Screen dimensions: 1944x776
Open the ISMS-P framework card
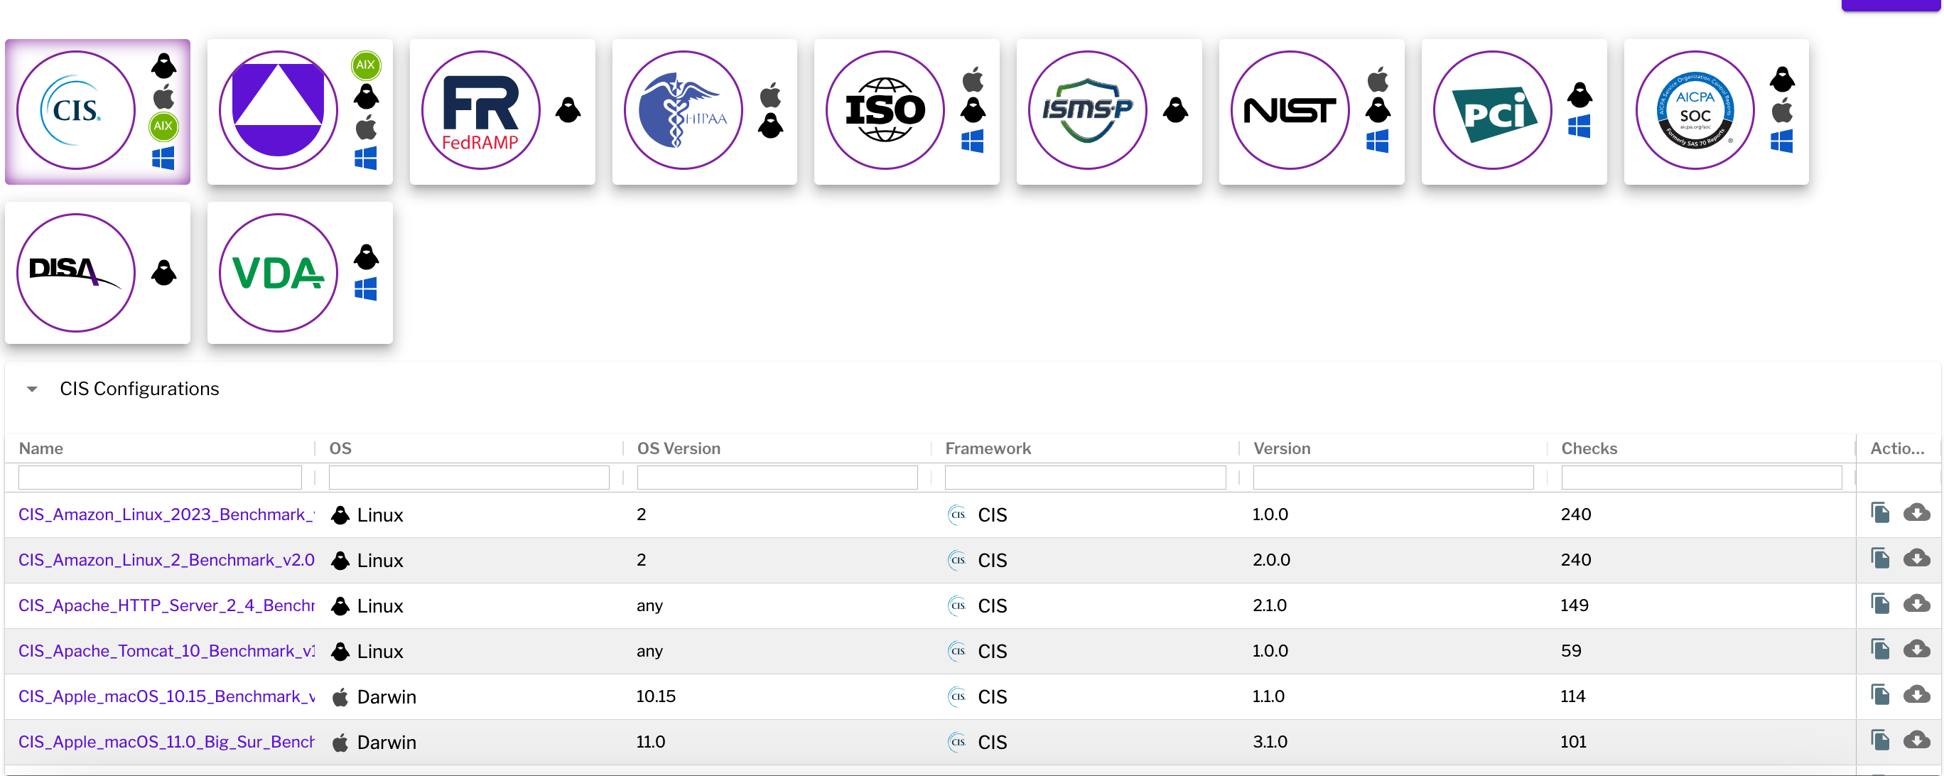click(x=1108, y=112)
